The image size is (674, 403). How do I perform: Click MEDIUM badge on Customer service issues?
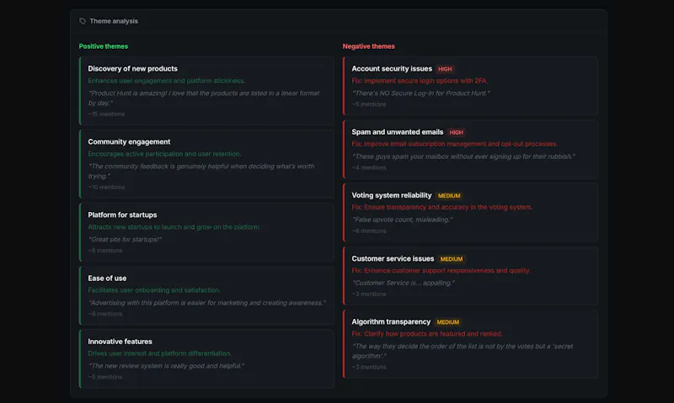(x=452, y=259)
